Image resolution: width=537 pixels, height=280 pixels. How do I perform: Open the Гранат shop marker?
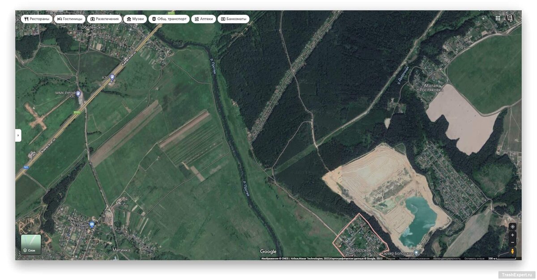(92, 225)
